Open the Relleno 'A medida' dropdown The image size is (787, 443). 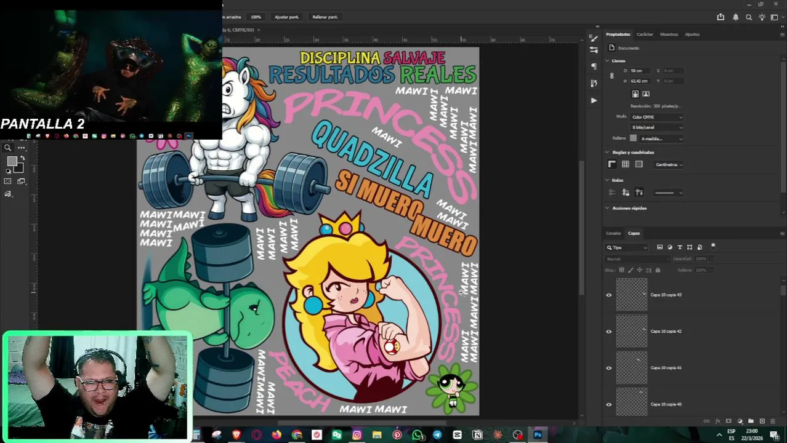tap(661, 138)
